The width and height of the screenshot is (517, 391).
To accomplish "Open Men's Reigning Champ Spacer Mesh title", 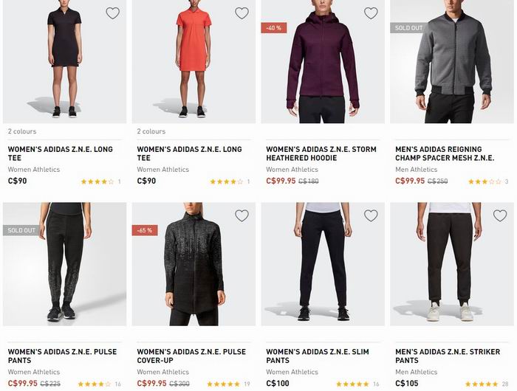I will tap(445, 153).
